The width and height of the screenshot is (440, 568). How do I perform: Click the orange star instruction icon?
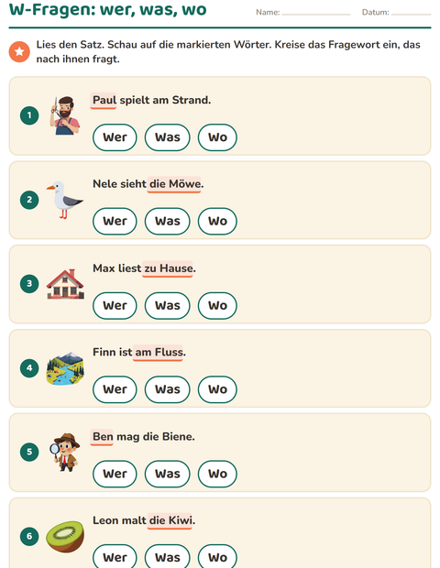(x=19, y=52)
